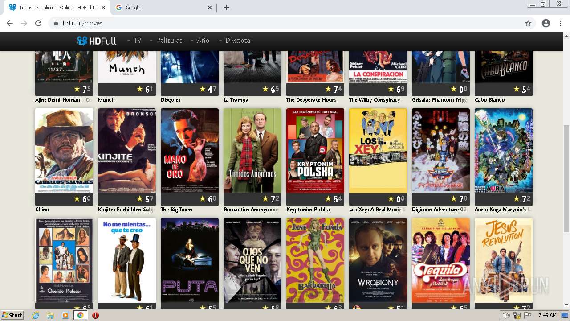Open the media player from the taskbar
The height and width of the screenshot is (321, 570).
[65, 315]
